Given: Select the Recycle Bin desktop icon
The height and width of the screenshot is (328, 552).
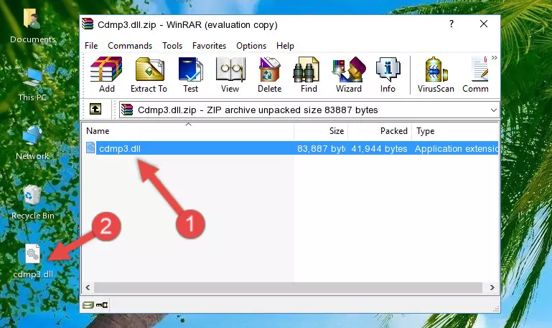Looking at the screenshot, I should (33, 202).
